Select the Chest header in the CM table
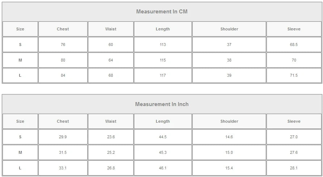The width and height of the screenshot is (323, 177). (63, 29)
